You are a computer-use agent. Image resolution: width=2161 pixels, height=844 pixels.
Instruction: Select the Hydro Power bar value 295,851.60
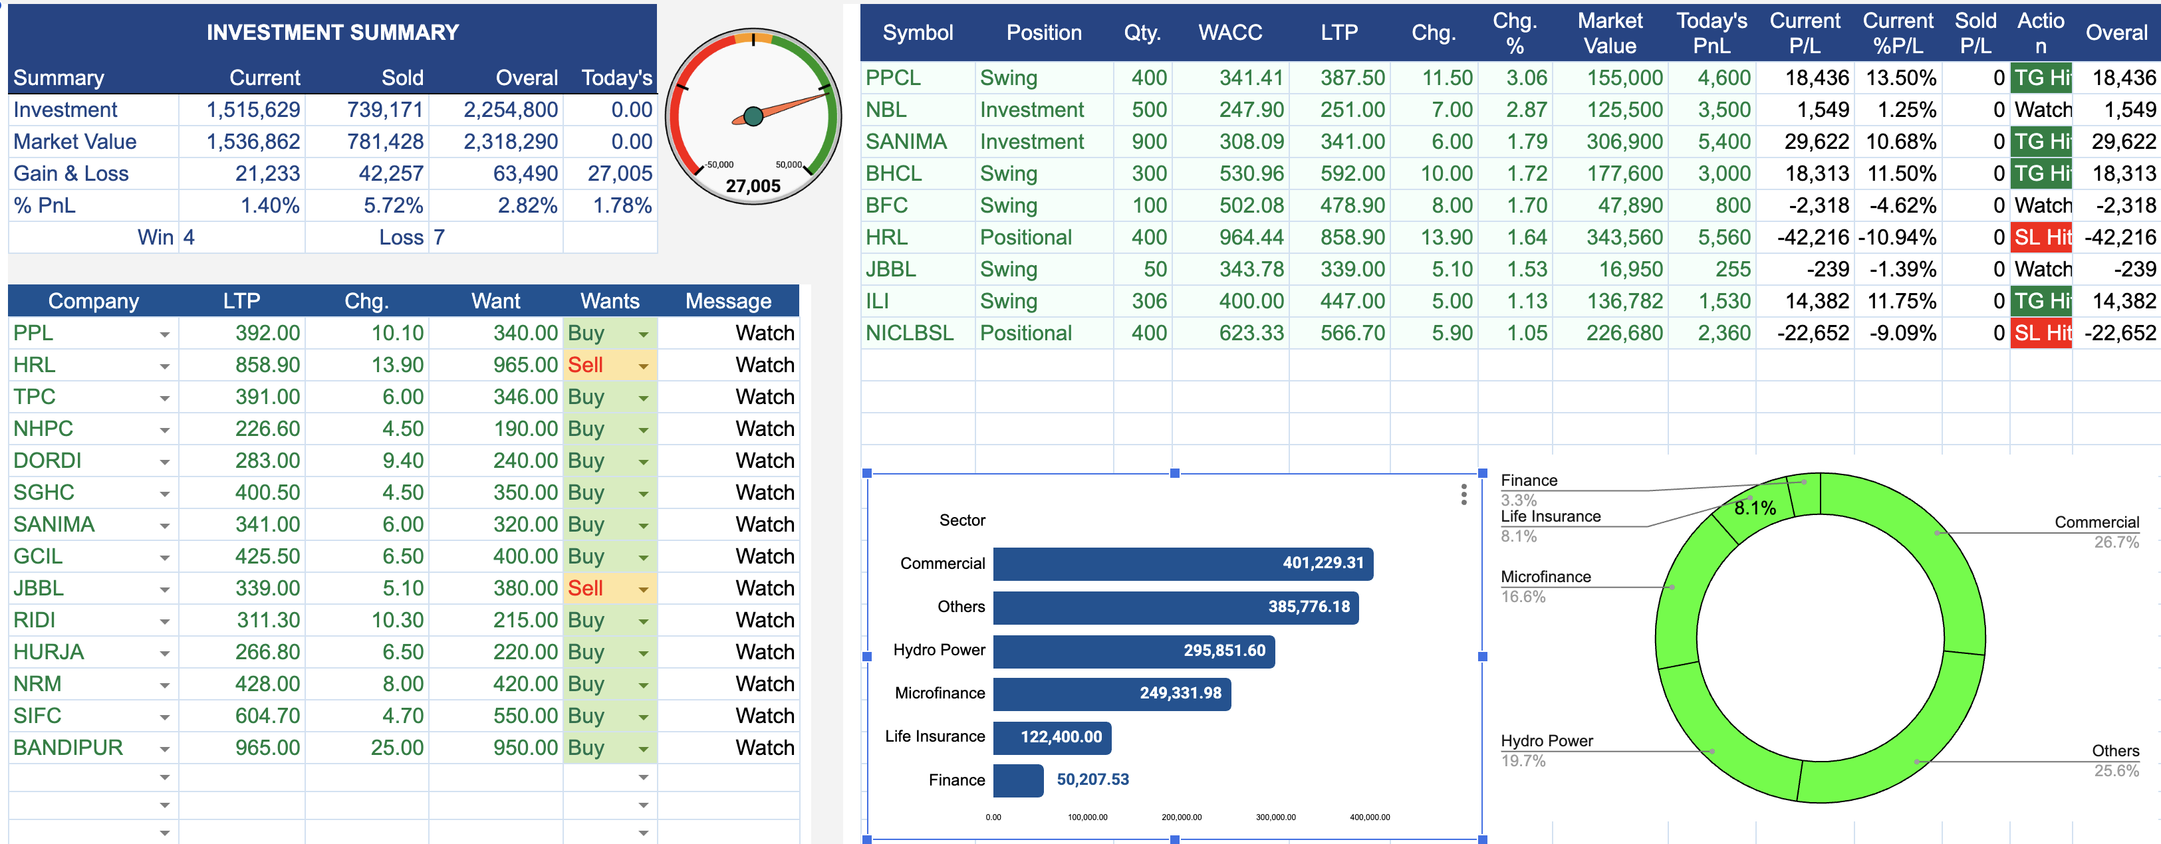(x=1223, y=651)
